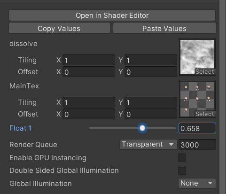Enable GPU Instancing checkbox
The width and height of the screenshot is (226, 194).
pos(182,158)
